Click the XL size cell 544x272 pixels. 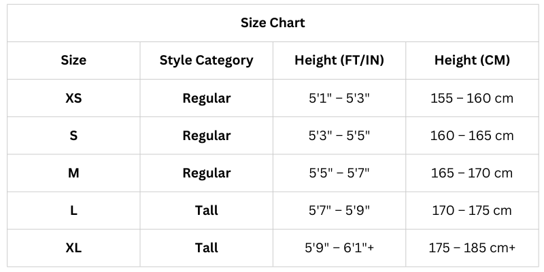[x=73, y=248]
